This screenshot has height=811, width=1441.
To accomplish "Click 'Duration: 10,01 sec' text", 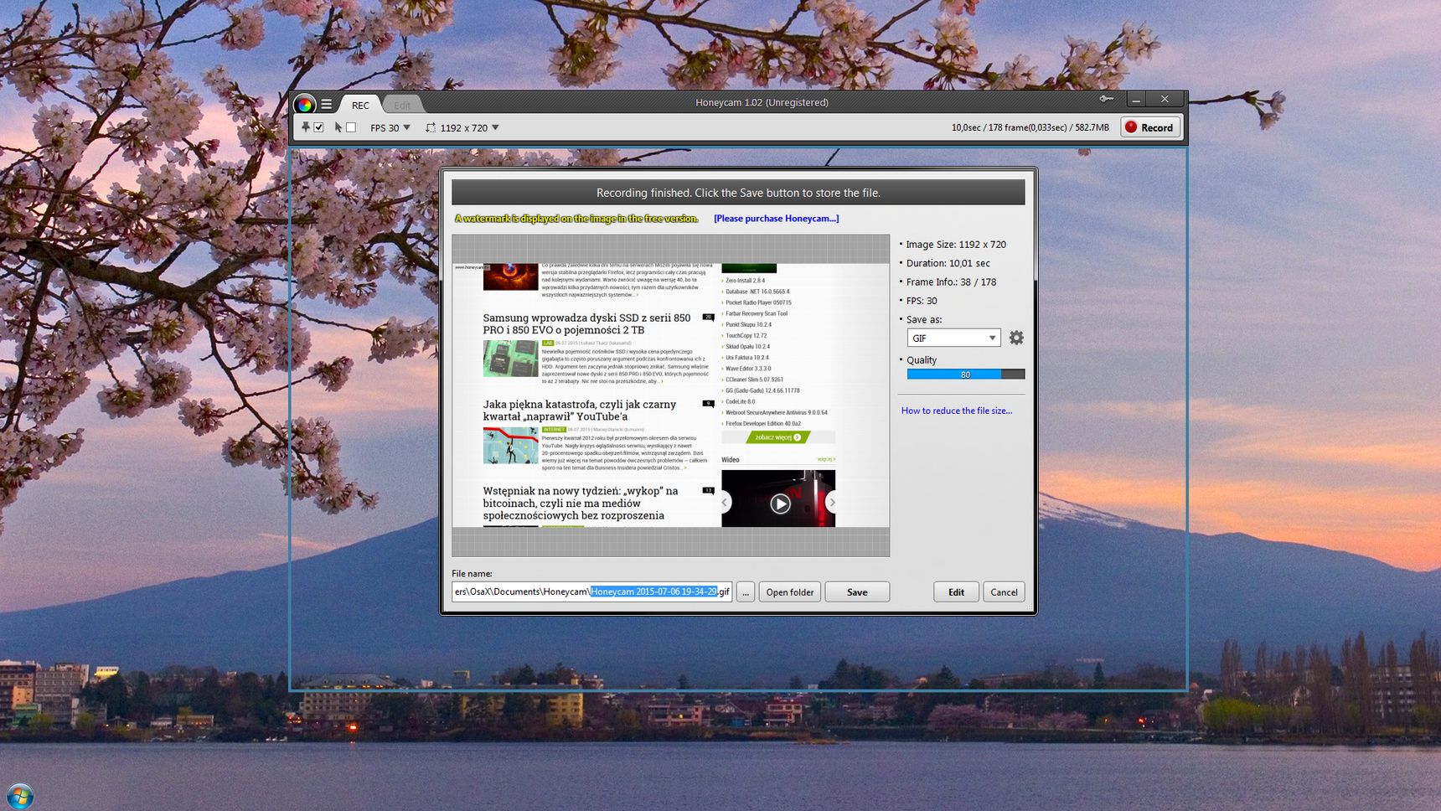I will click(948, 263).
